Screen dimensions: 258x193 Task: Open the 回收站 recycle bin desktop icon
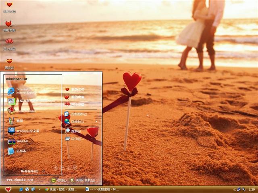[9, 64]
